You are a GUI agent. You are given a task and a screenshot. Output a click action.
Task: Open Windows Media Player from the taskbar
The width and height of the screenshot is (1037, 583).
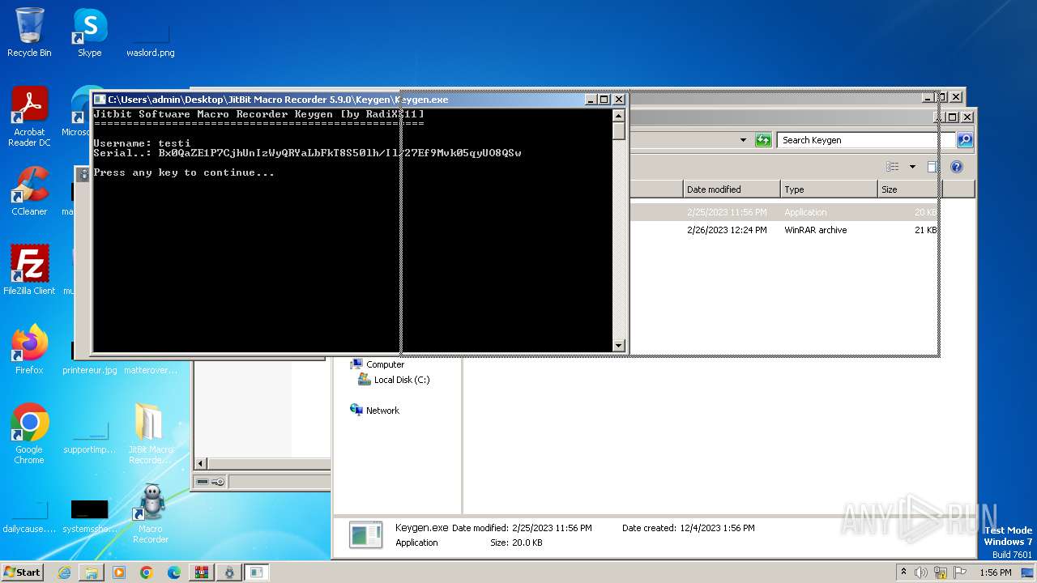(119, 572)
